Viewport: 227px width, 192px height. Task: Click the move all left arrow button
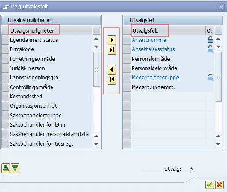coord(112,79)
